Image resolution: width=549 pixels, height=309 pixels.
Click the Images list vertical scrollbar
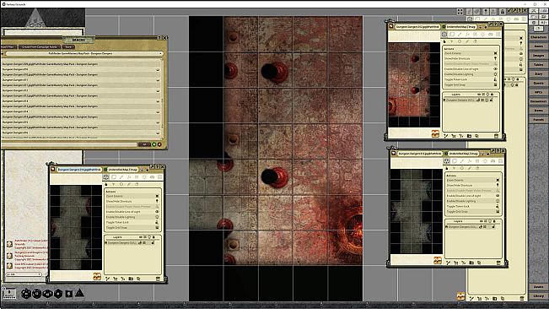pyautogui.click(x=162, y=98)
